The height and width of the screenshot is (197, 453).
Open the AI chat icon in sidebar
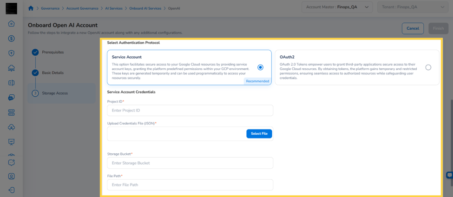click(12, 98)
